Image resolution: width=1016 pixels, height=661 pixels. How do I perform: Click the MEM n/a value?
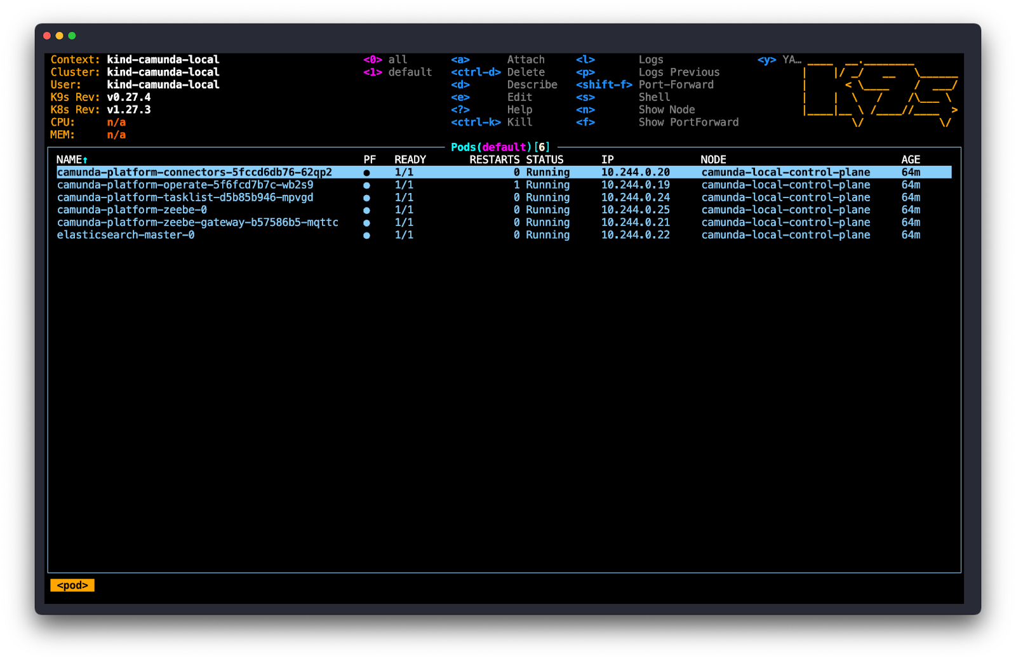116,135
